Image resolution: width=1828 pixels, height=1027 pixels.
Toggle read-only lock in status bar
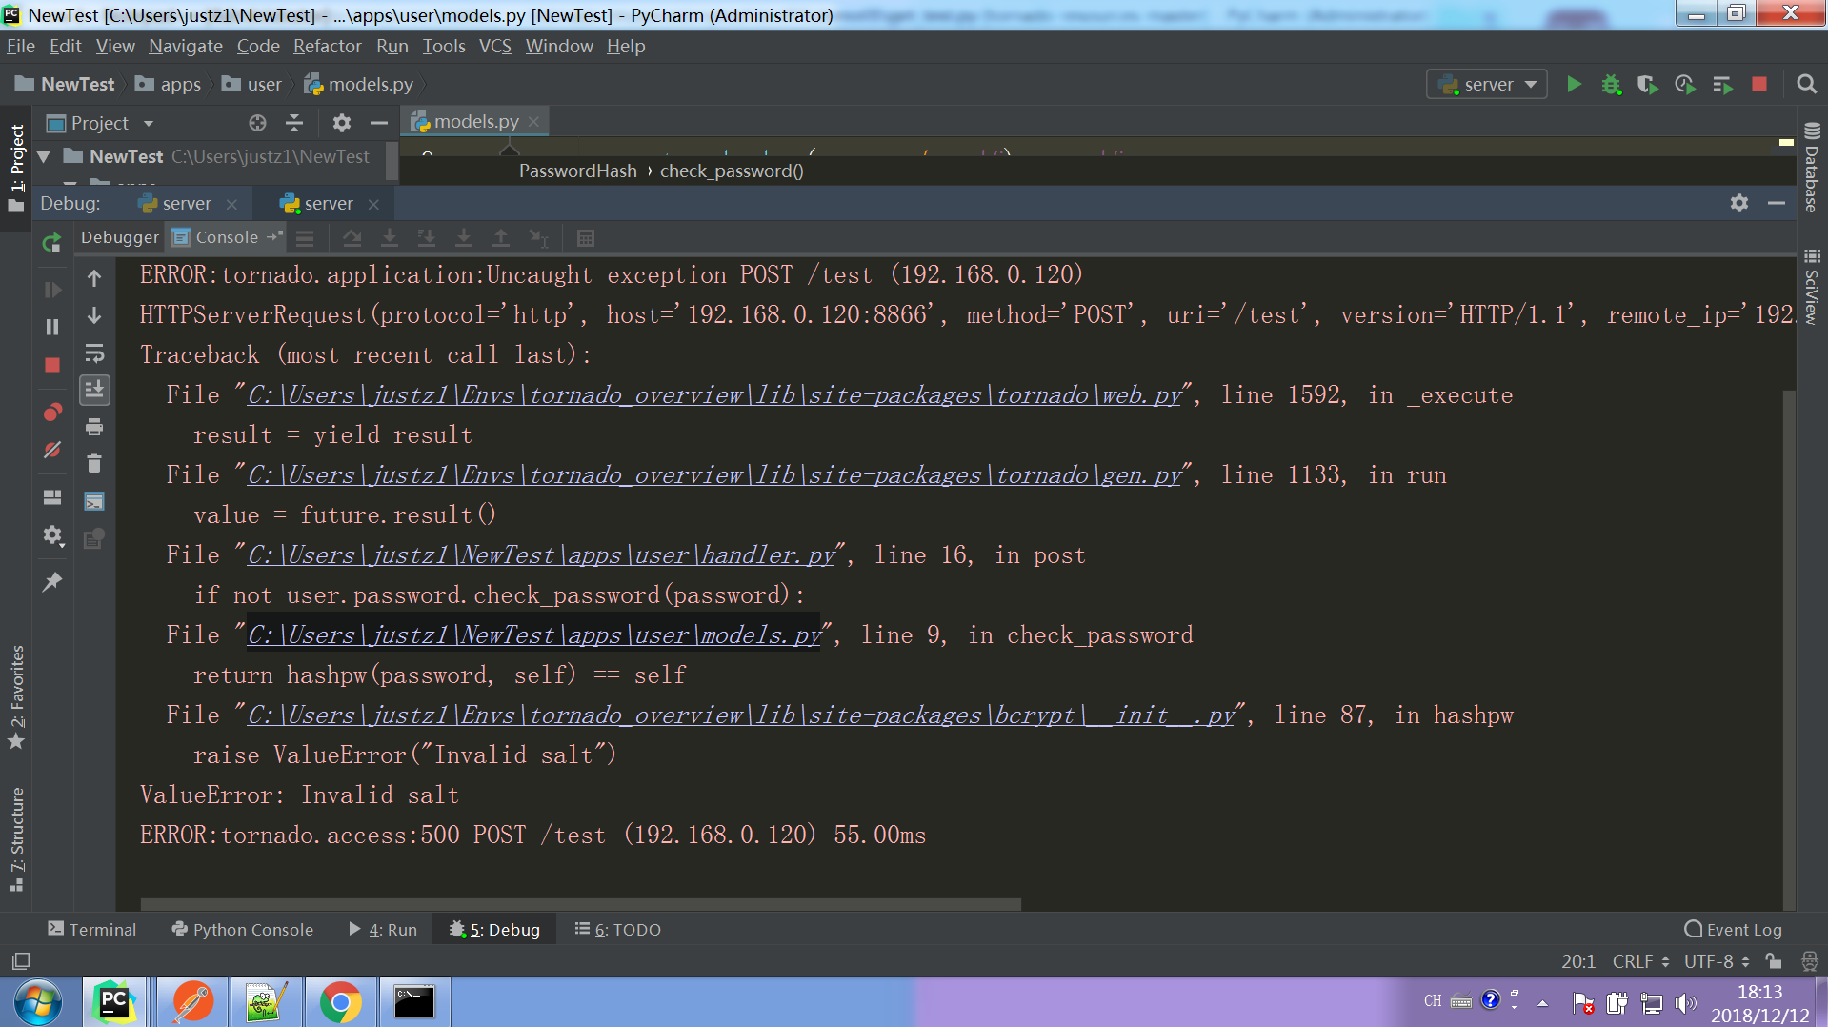tap(1773, 961)
